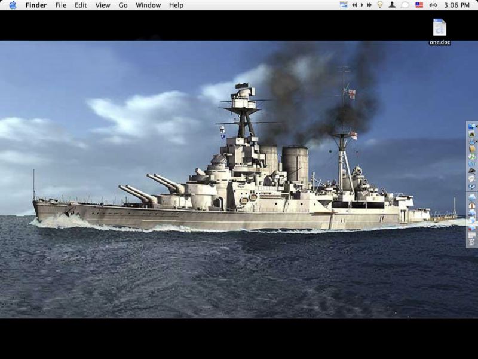
Task: Click the rewind button in menu bar
Action: pyautogui.click(x=354, y=5)
